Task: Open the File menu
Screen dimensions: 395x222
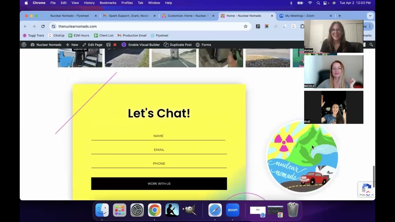Action: pos(53,3)
